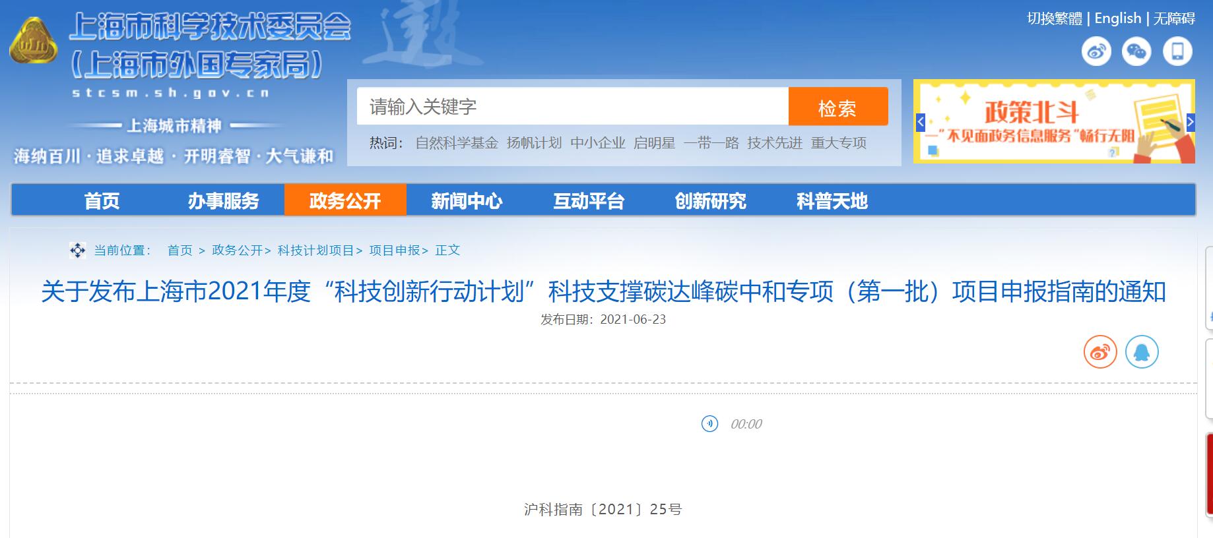
Task: Share article via blue QQ icon
Action: 1141,352
